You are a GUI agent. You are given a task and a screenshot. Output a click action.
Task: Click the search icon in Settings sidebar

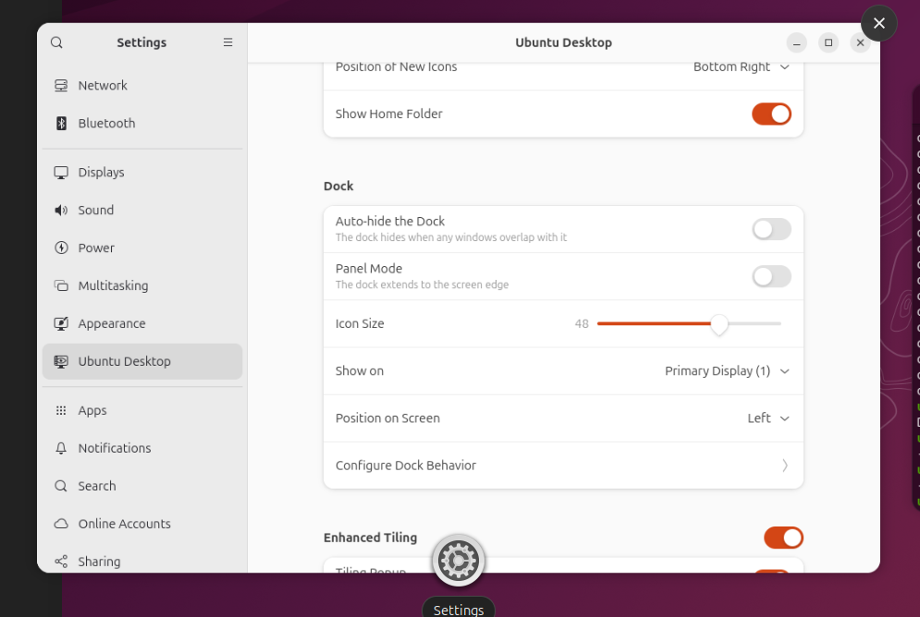tap(57, 42)
